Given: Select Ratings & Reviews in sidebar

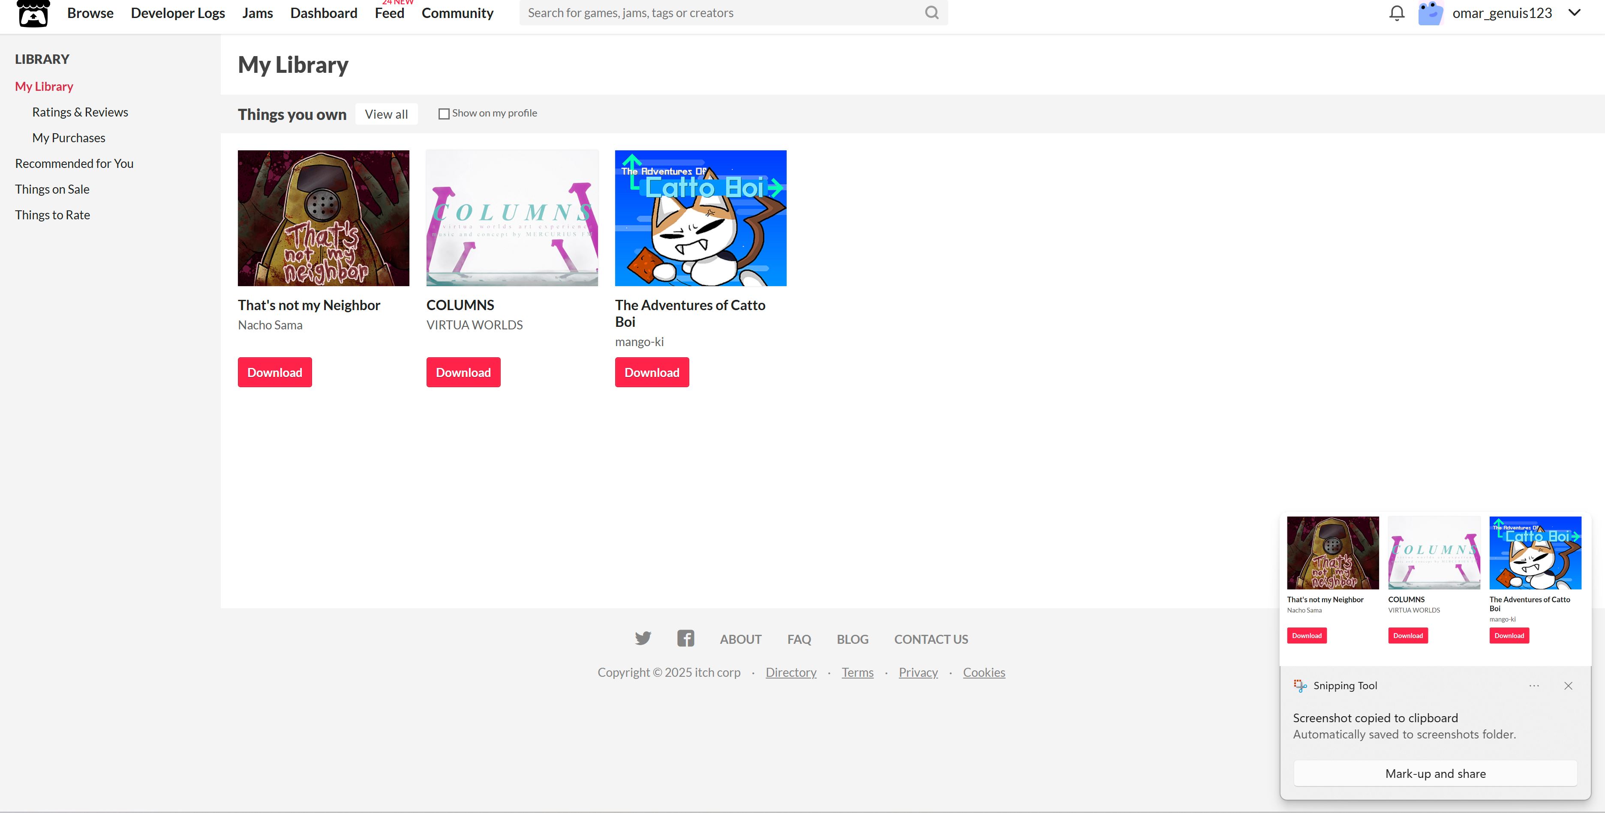Looking at the screenshot, I should 80,112.
